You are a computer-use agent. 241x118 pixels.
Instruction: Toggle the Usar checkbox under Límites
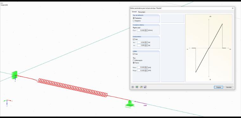click(134, 54)
